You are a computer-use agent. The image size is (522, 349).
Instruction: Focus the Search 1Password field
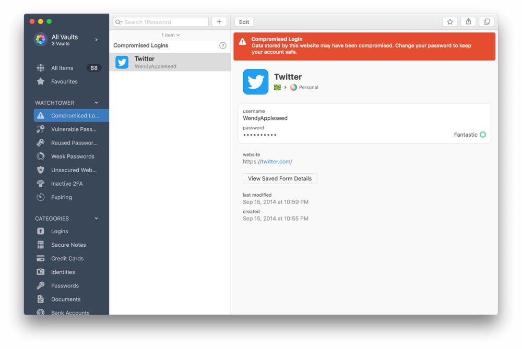(x=161, y=22)
